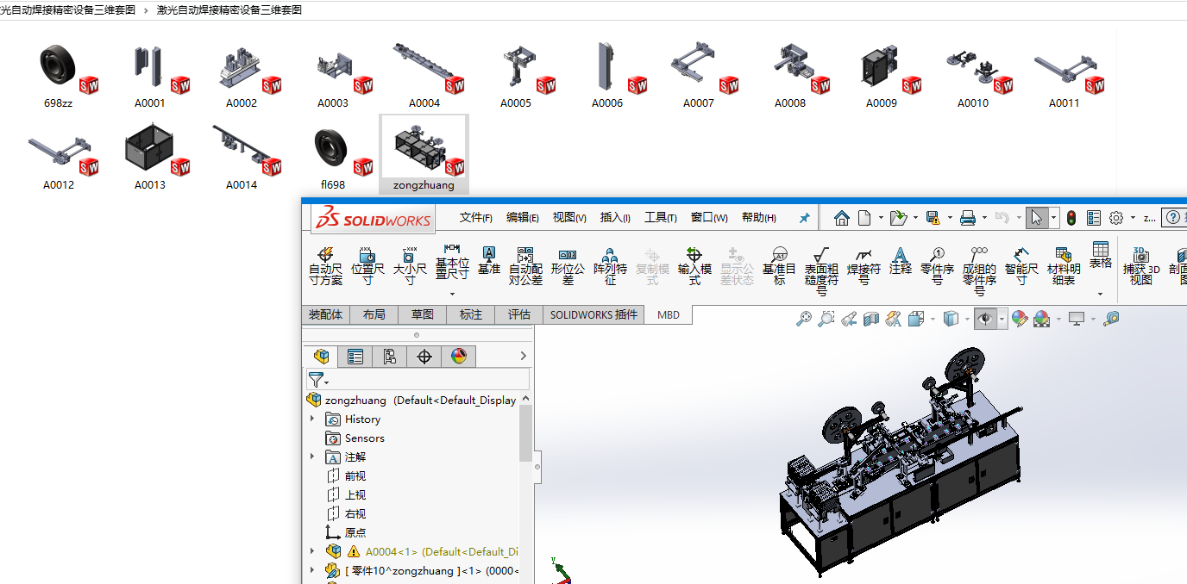This screenshot has height=584, width=1187.
Task: Pin the SolidWorks menu bar
Action: coord(804,218)
